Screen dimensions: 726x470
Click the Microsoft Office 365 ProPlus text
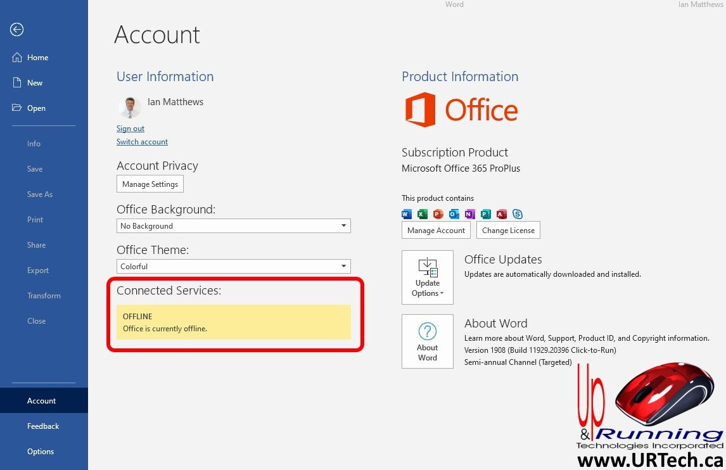(x=461, y=168)
